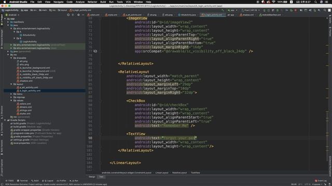Image resolution: width=332 pixels, height=186 pixels.
Task: Open the File menu
Action: point(32,2)
